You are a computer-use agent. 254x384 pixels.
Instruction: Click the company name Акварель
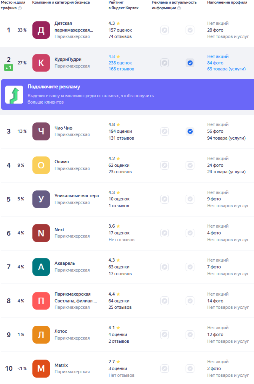pos(65,263)
